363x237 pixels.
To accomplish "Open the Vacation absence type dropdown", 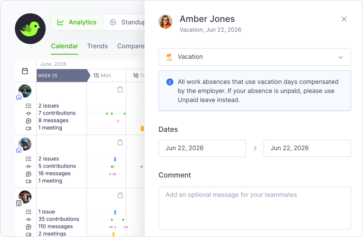I will coord(255,57).
